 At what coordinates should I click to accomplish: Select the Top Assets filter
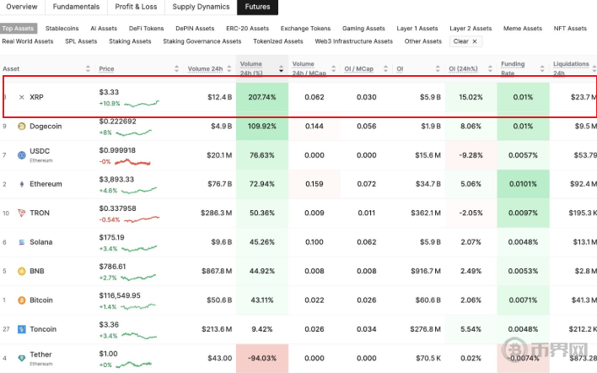click(19, 29)
